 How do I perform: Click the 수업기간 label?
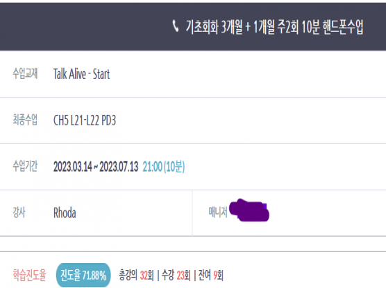25,166
